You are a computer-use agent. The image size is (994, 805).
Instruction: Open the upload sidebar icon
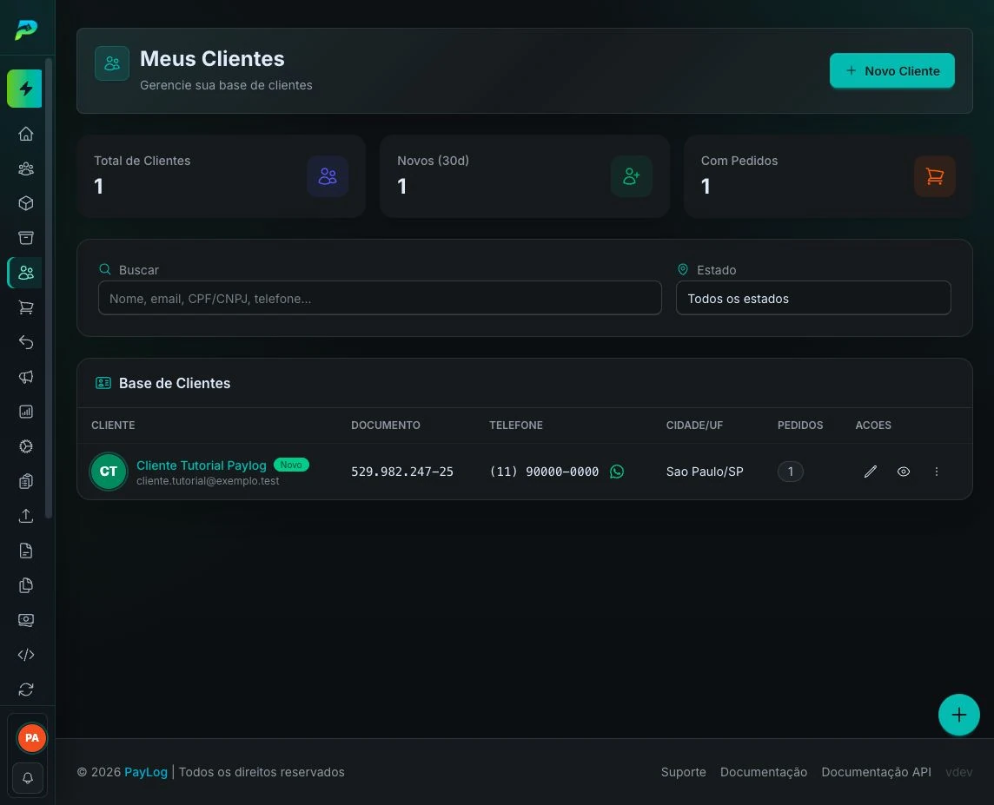tap(26, 516)
